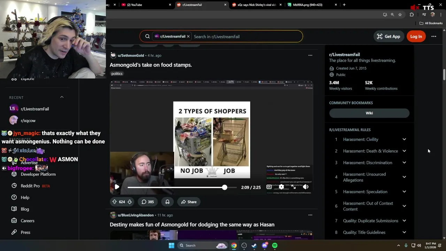
Task: Click the zoom magnifier icon in address bar
Action: tap(392, 15)
